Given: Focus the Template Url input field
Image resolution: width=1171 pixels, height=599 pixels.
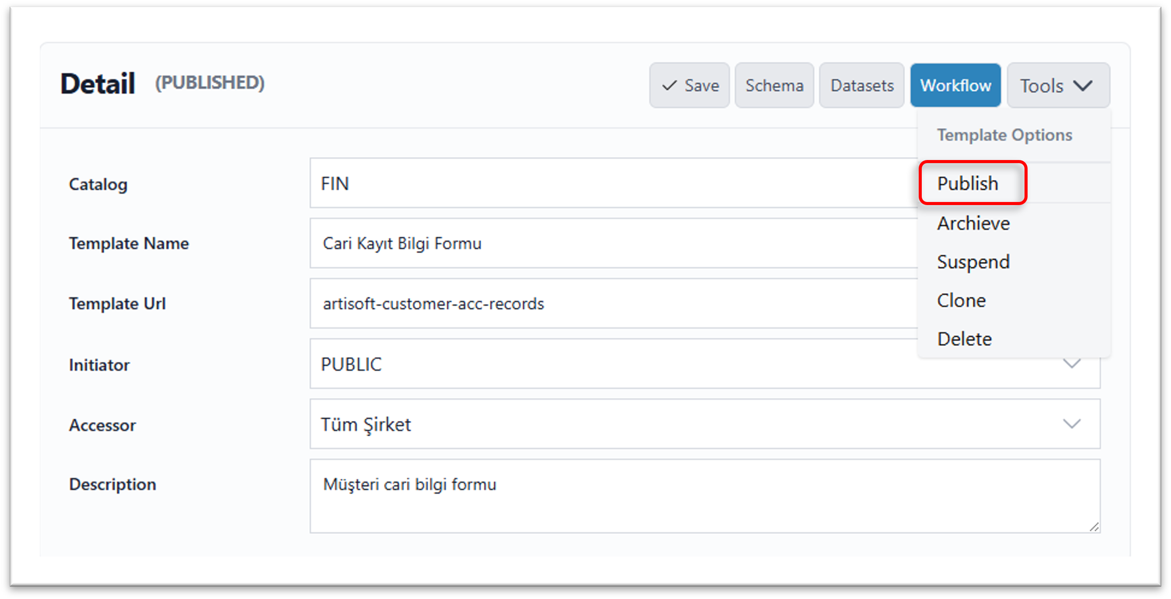Looking at the screenshot, I should (609, 303).
